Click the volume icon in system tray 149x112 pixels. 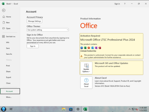click(136, 109)
